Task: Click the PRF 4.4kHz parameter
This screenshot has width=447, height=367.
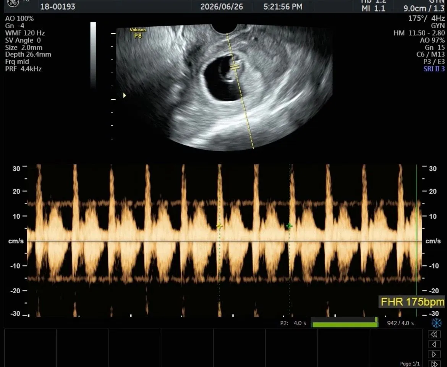Action: (23, 69)
